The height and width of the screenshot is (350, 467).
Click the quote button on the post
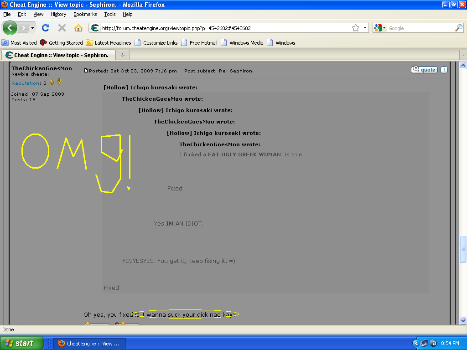[x=424, y=70]
